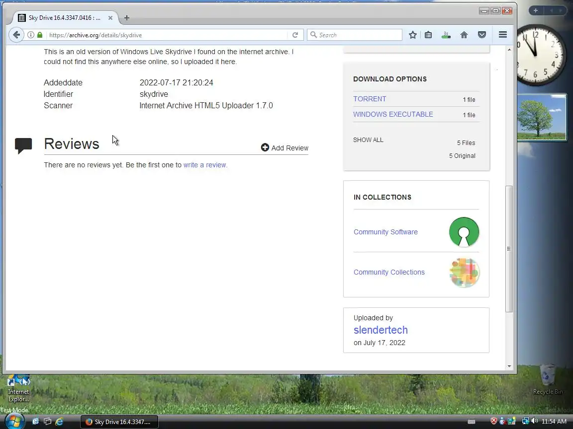Open Community Collections colorful logo

coord(464,273)
